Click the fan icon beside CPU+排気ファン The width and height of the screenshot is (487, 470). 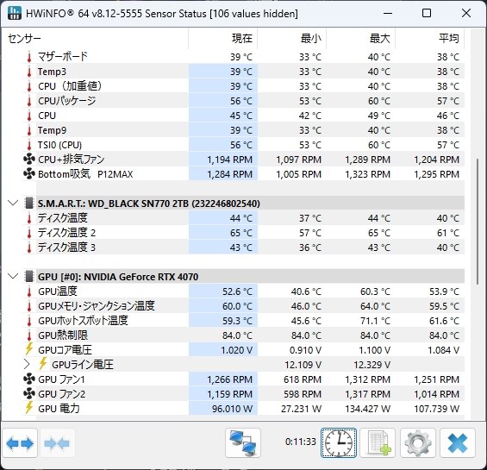(x=29, y=160)
